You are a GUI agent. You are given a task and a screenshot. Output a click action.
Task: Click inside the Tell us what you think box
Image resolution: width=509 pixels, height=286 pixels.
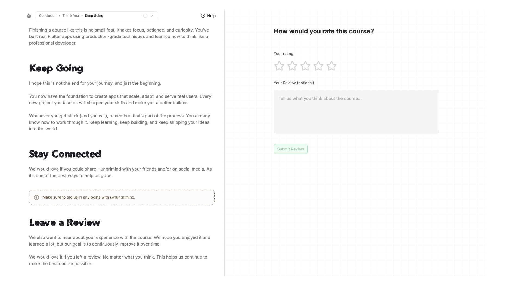[356, 111]
